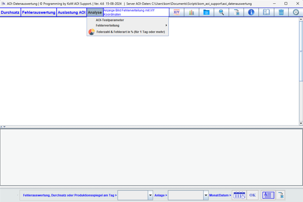Screen dimensions: 303x202
Task: Confirm with the OK button
Action: pyautogui.click(x=252, y=195)
